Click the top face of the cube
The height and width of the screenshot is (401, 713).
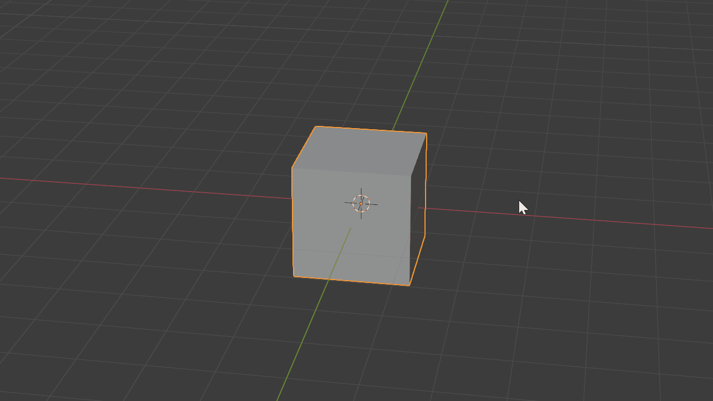click(359, 151)
